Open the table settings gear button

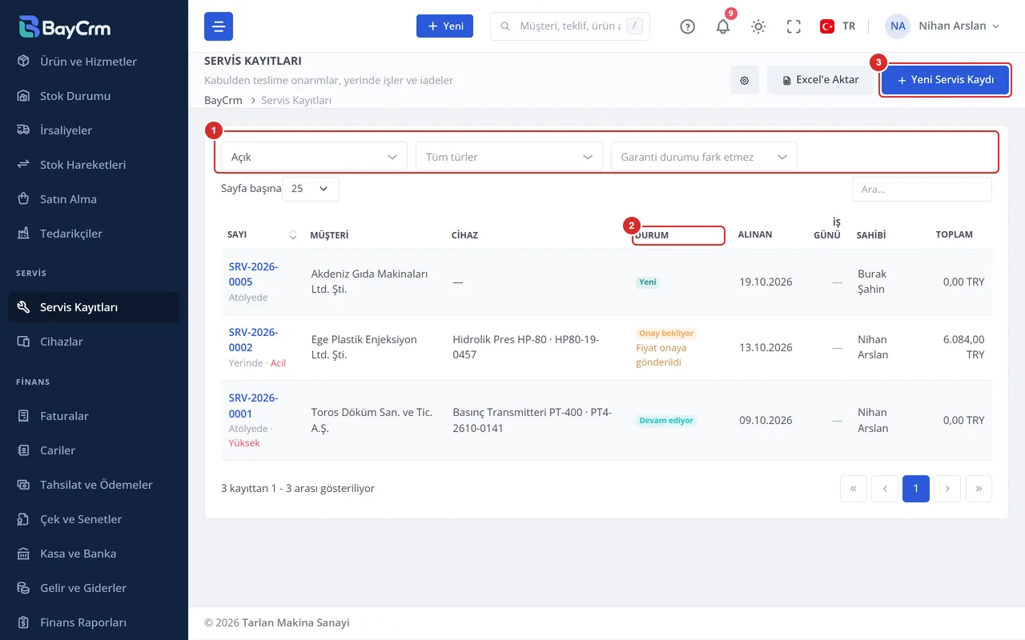click(745, 80)
